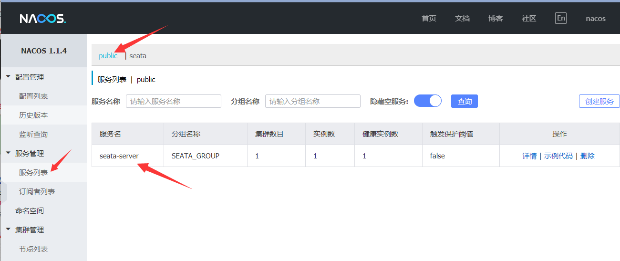Collapse the 集群管理 menu arrow

tap(8, 229)
